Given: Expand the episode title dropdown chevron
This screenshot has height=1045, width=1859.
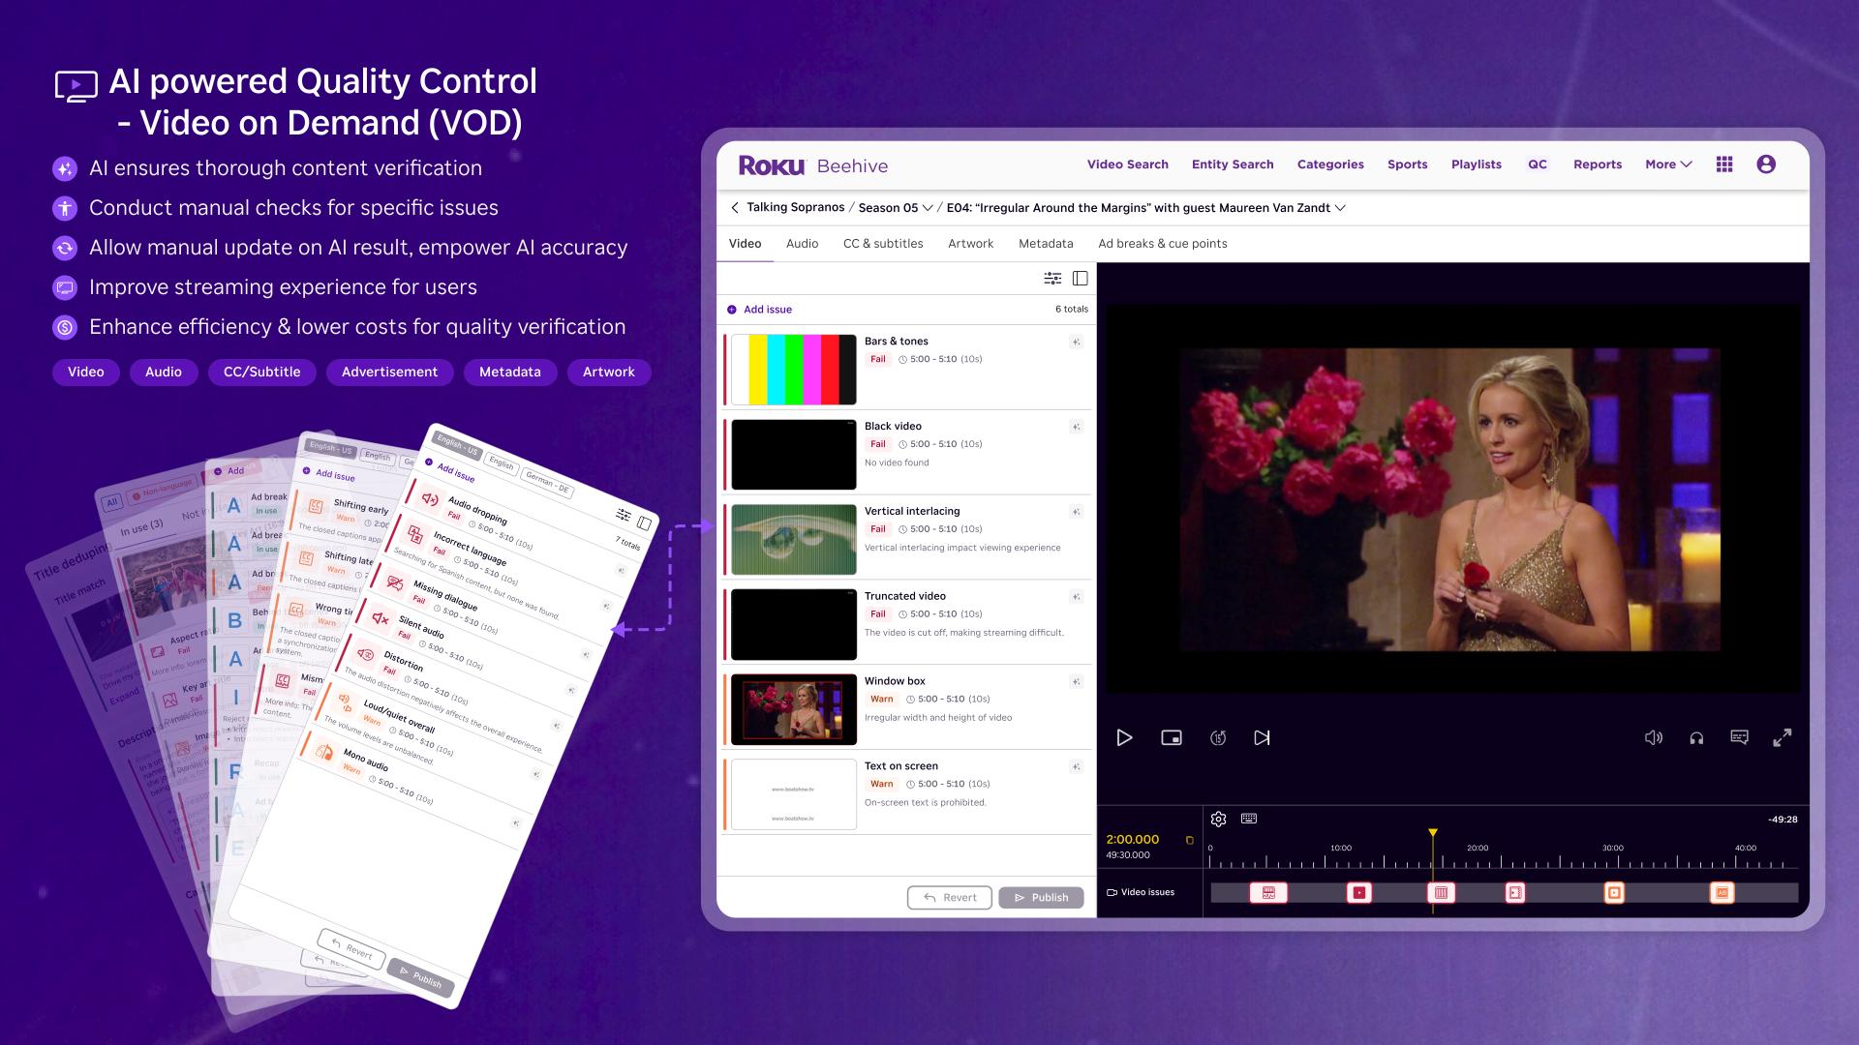Looking at the screenshot, I should click(x=1342, y=208).
